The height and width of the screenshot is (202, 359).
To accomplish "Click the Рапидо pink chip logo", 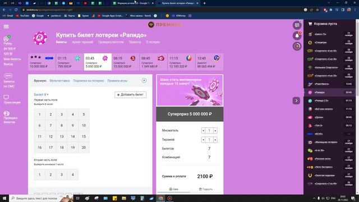I will (40, 38).
